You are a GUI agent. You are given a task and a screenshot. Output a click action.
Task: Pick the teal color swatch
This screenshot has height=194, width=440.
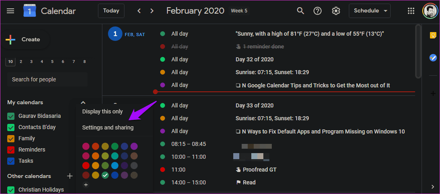(x=115, y=156)
